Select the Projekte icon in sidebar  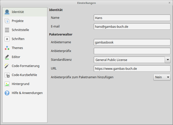tap(7, 21)
